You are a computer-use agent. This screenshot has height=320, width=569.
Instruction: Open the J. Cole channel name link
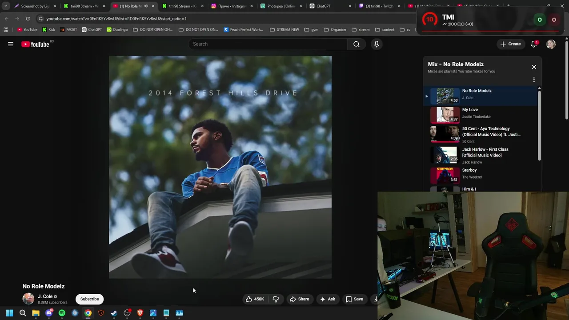(45, 296)
